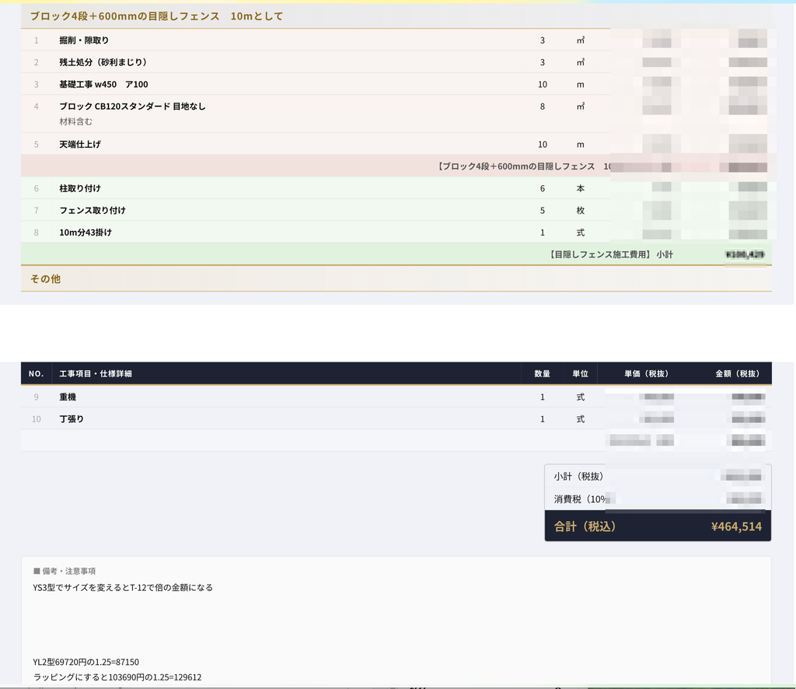Click the ラッピングにすると note line
Image resolution: width=796 pixels, height=689 pixels.
(117, 677)
